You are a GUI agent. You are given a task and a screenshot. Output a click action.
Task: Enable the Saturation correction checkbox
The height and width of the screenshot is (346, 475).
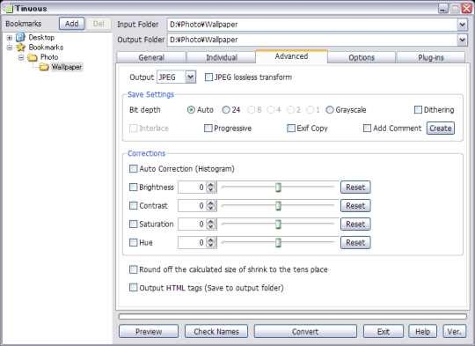[134, 225]
